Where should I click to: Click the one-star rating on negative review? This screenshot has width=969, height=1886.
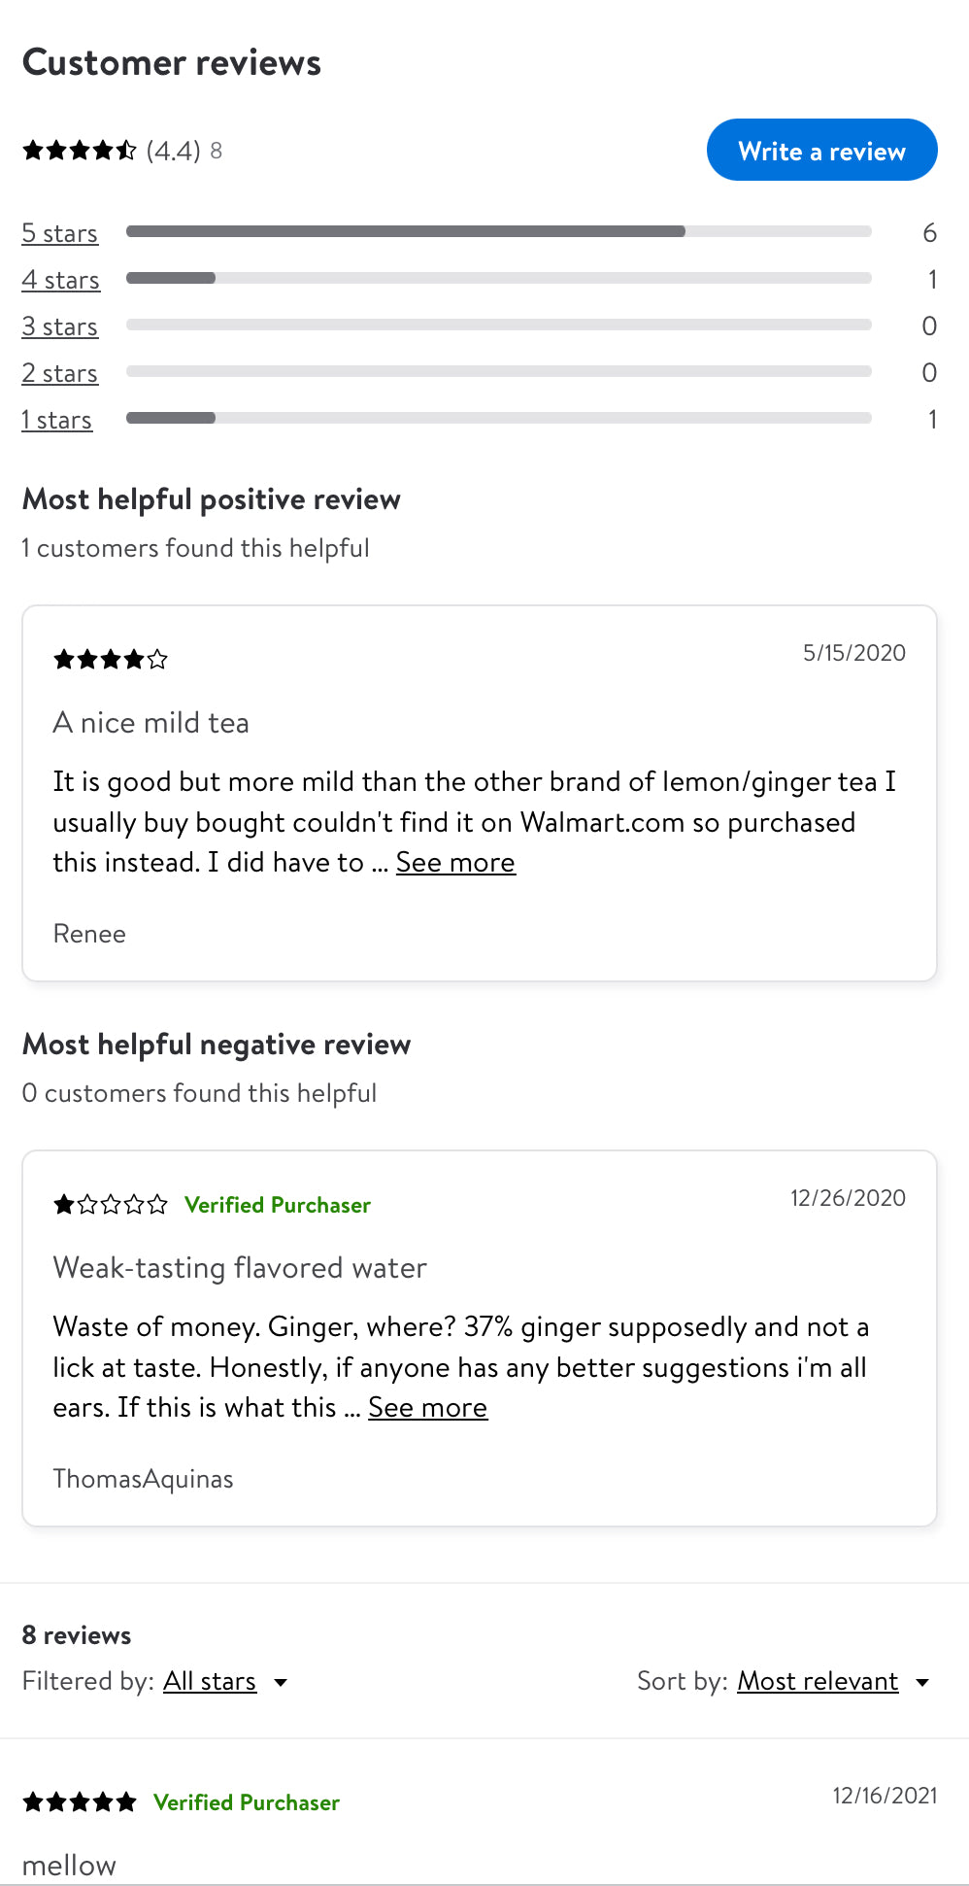[x=111, y=1206]
